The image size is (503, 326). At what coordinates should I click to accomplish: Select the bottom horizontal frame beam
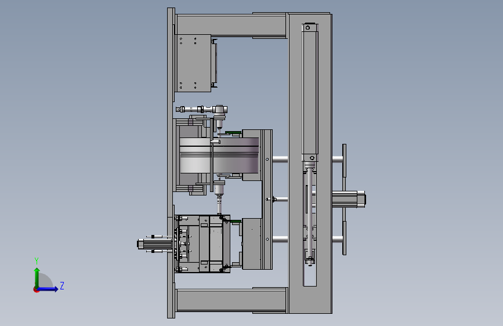coord(231,300)
